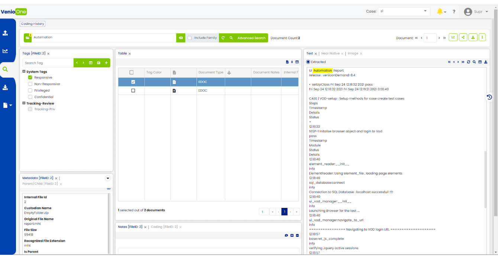
Task: Enable the Include Family checkbox
Action: (190, 38)
